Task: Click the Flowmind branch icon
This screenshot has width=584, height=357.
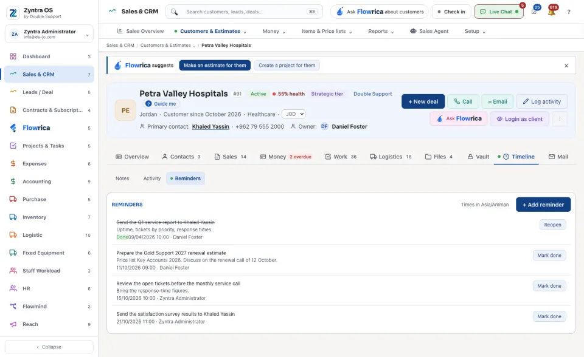Action: (13, 307)
